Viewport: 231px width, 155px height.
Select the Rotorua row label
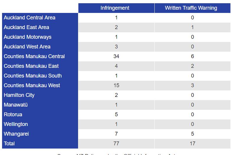(x=13, y=114)
